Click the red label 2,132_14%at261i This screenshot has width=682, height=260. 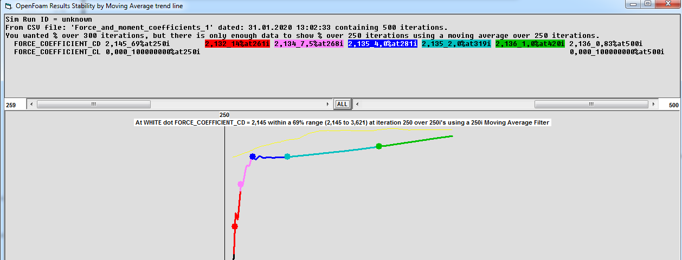(237, 43)
